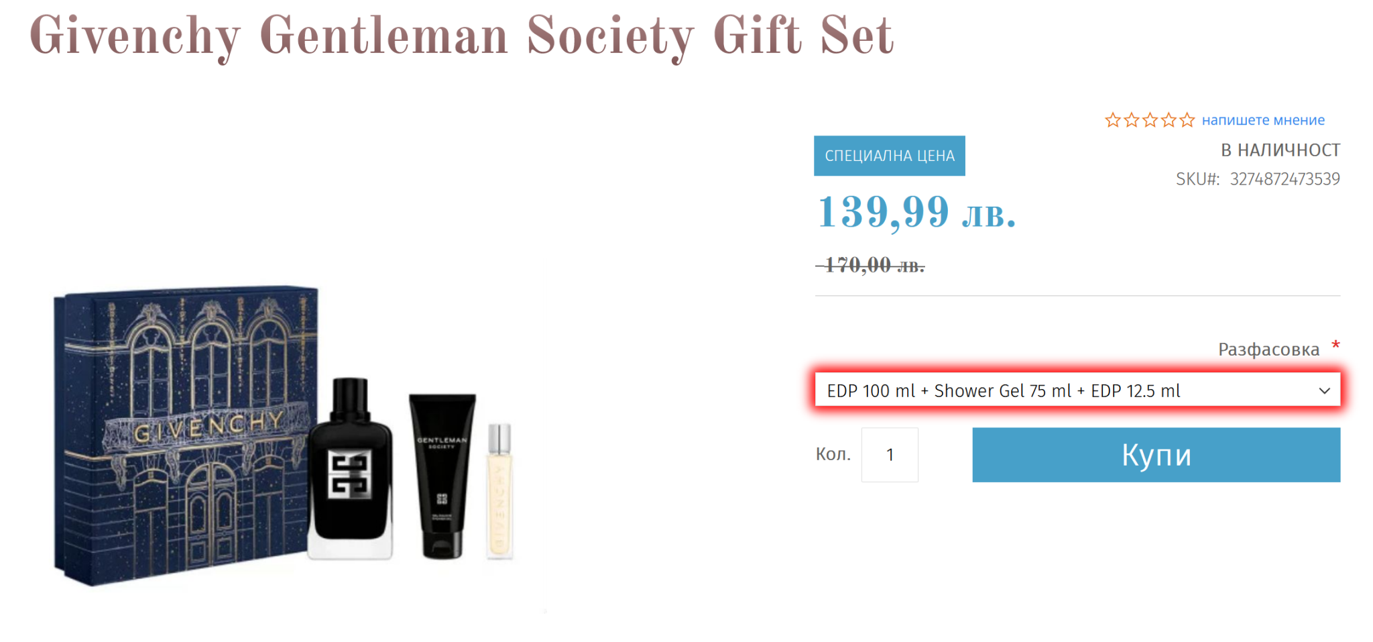Focus the Кол. quantity input field
The height and width of the screenshot is (642, 1373).
tap(890, 455)
